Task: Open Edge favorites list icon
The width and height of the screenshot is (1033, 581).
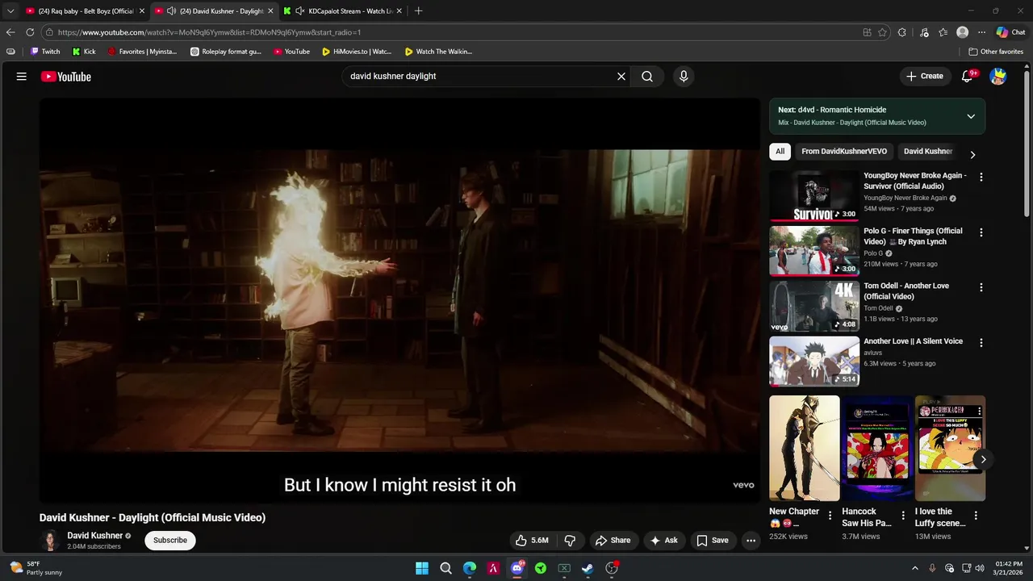Action: pyautogui.click(x=943, y=32)
